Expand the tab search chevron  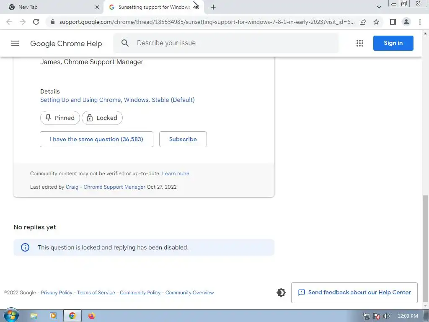[379, 7]
